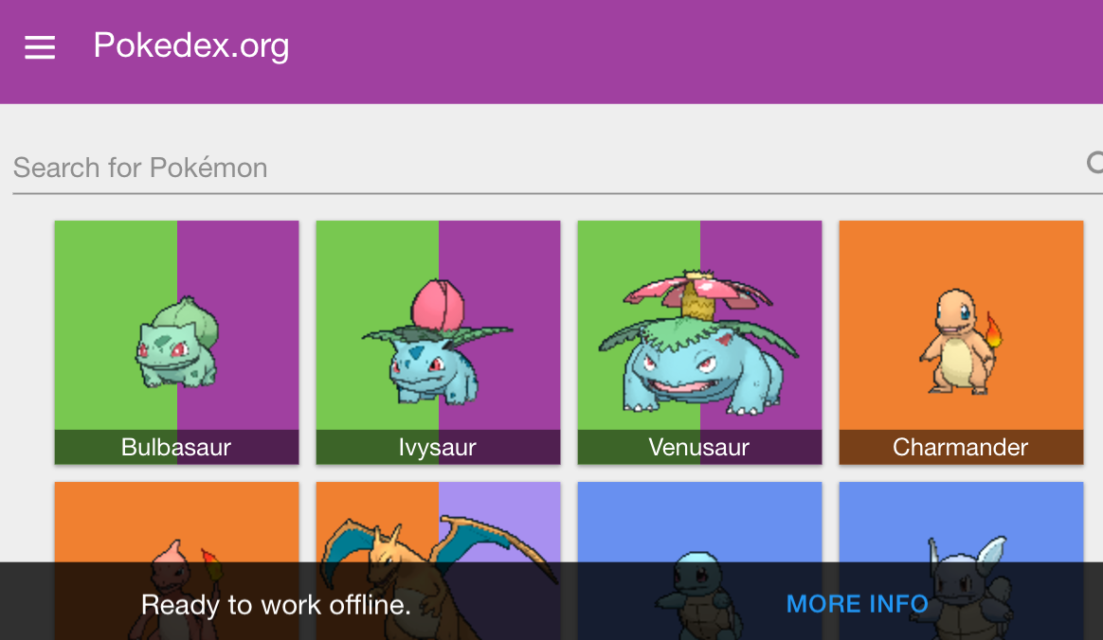Click the Ivysaur name label
This screenshot has height=640, width=1103.
[x=438, y=448]
